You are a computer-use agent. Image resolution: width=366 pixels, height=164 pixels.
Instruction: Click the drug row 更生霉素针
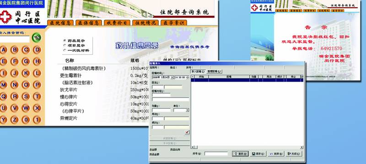(71, 76)
